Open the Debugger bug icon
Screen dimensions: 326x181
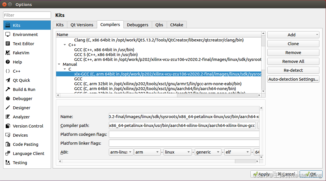pos(8,98)
